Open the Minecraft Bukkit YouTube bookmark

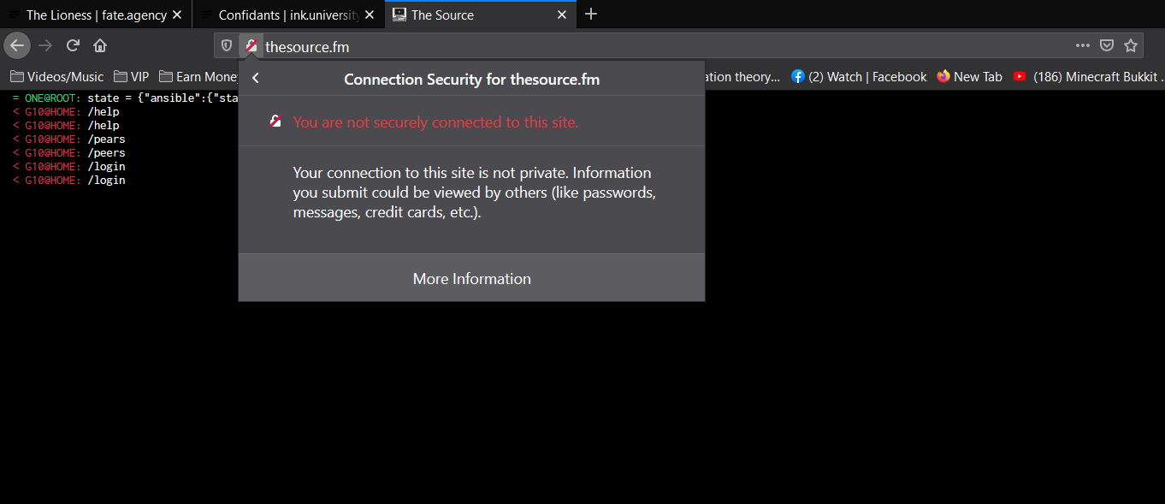pos(1088,76)
